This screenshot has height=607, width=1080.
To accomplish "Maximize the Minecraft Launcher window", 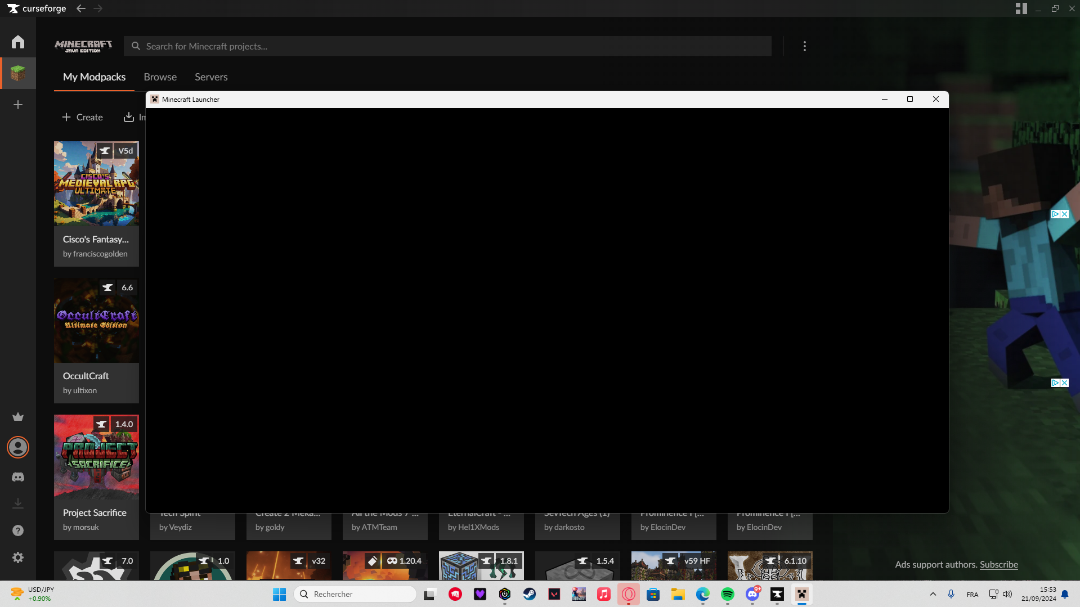I will point(910,100).
